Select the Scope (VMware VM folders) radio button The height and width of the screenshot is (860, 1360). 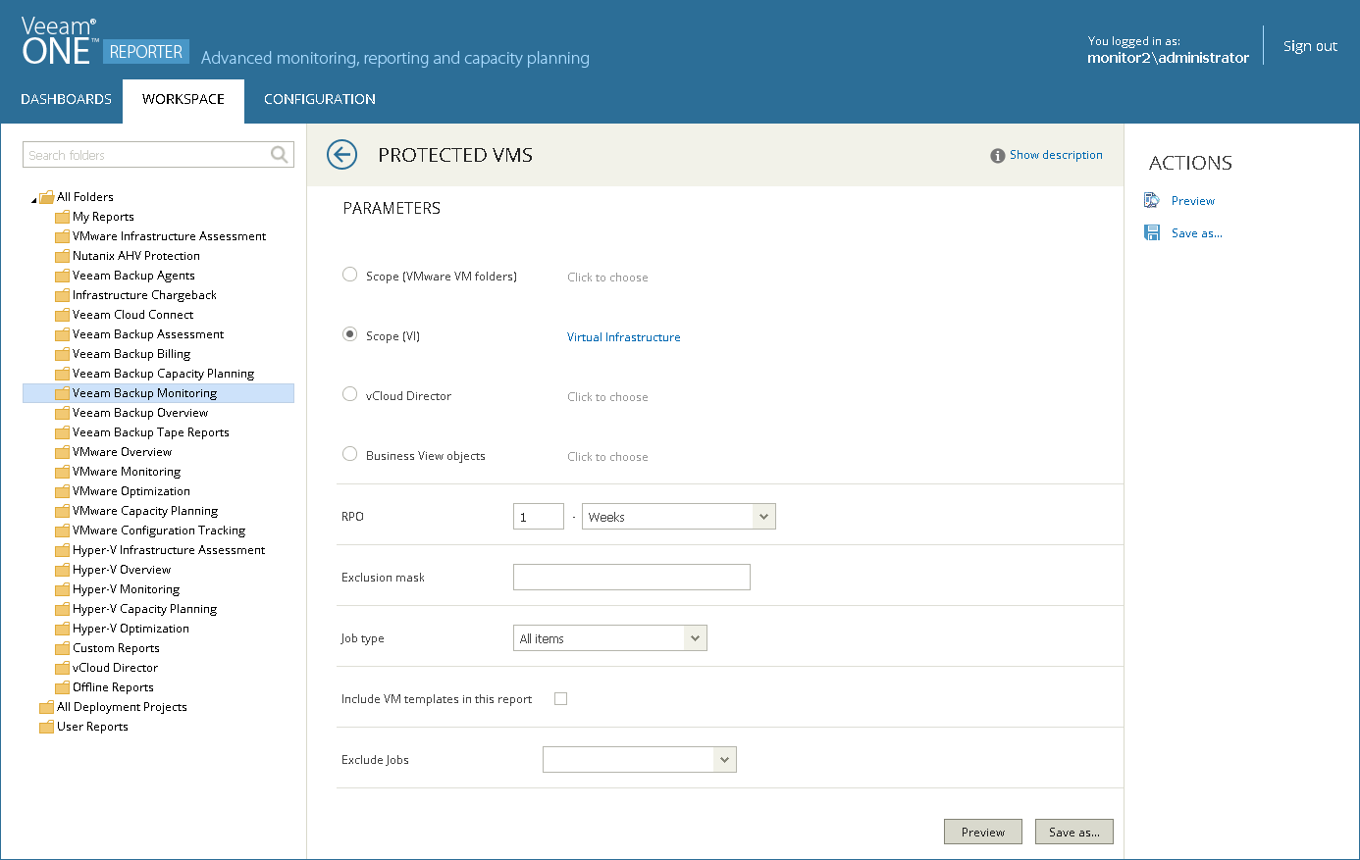tap(349, 275)
